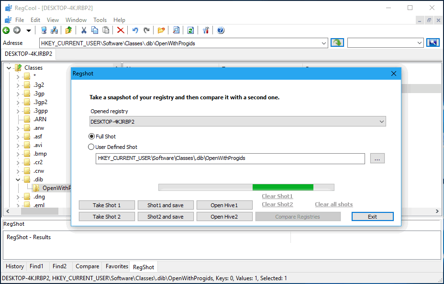Click the Copy icon in the toolbar

pos(95,30)
